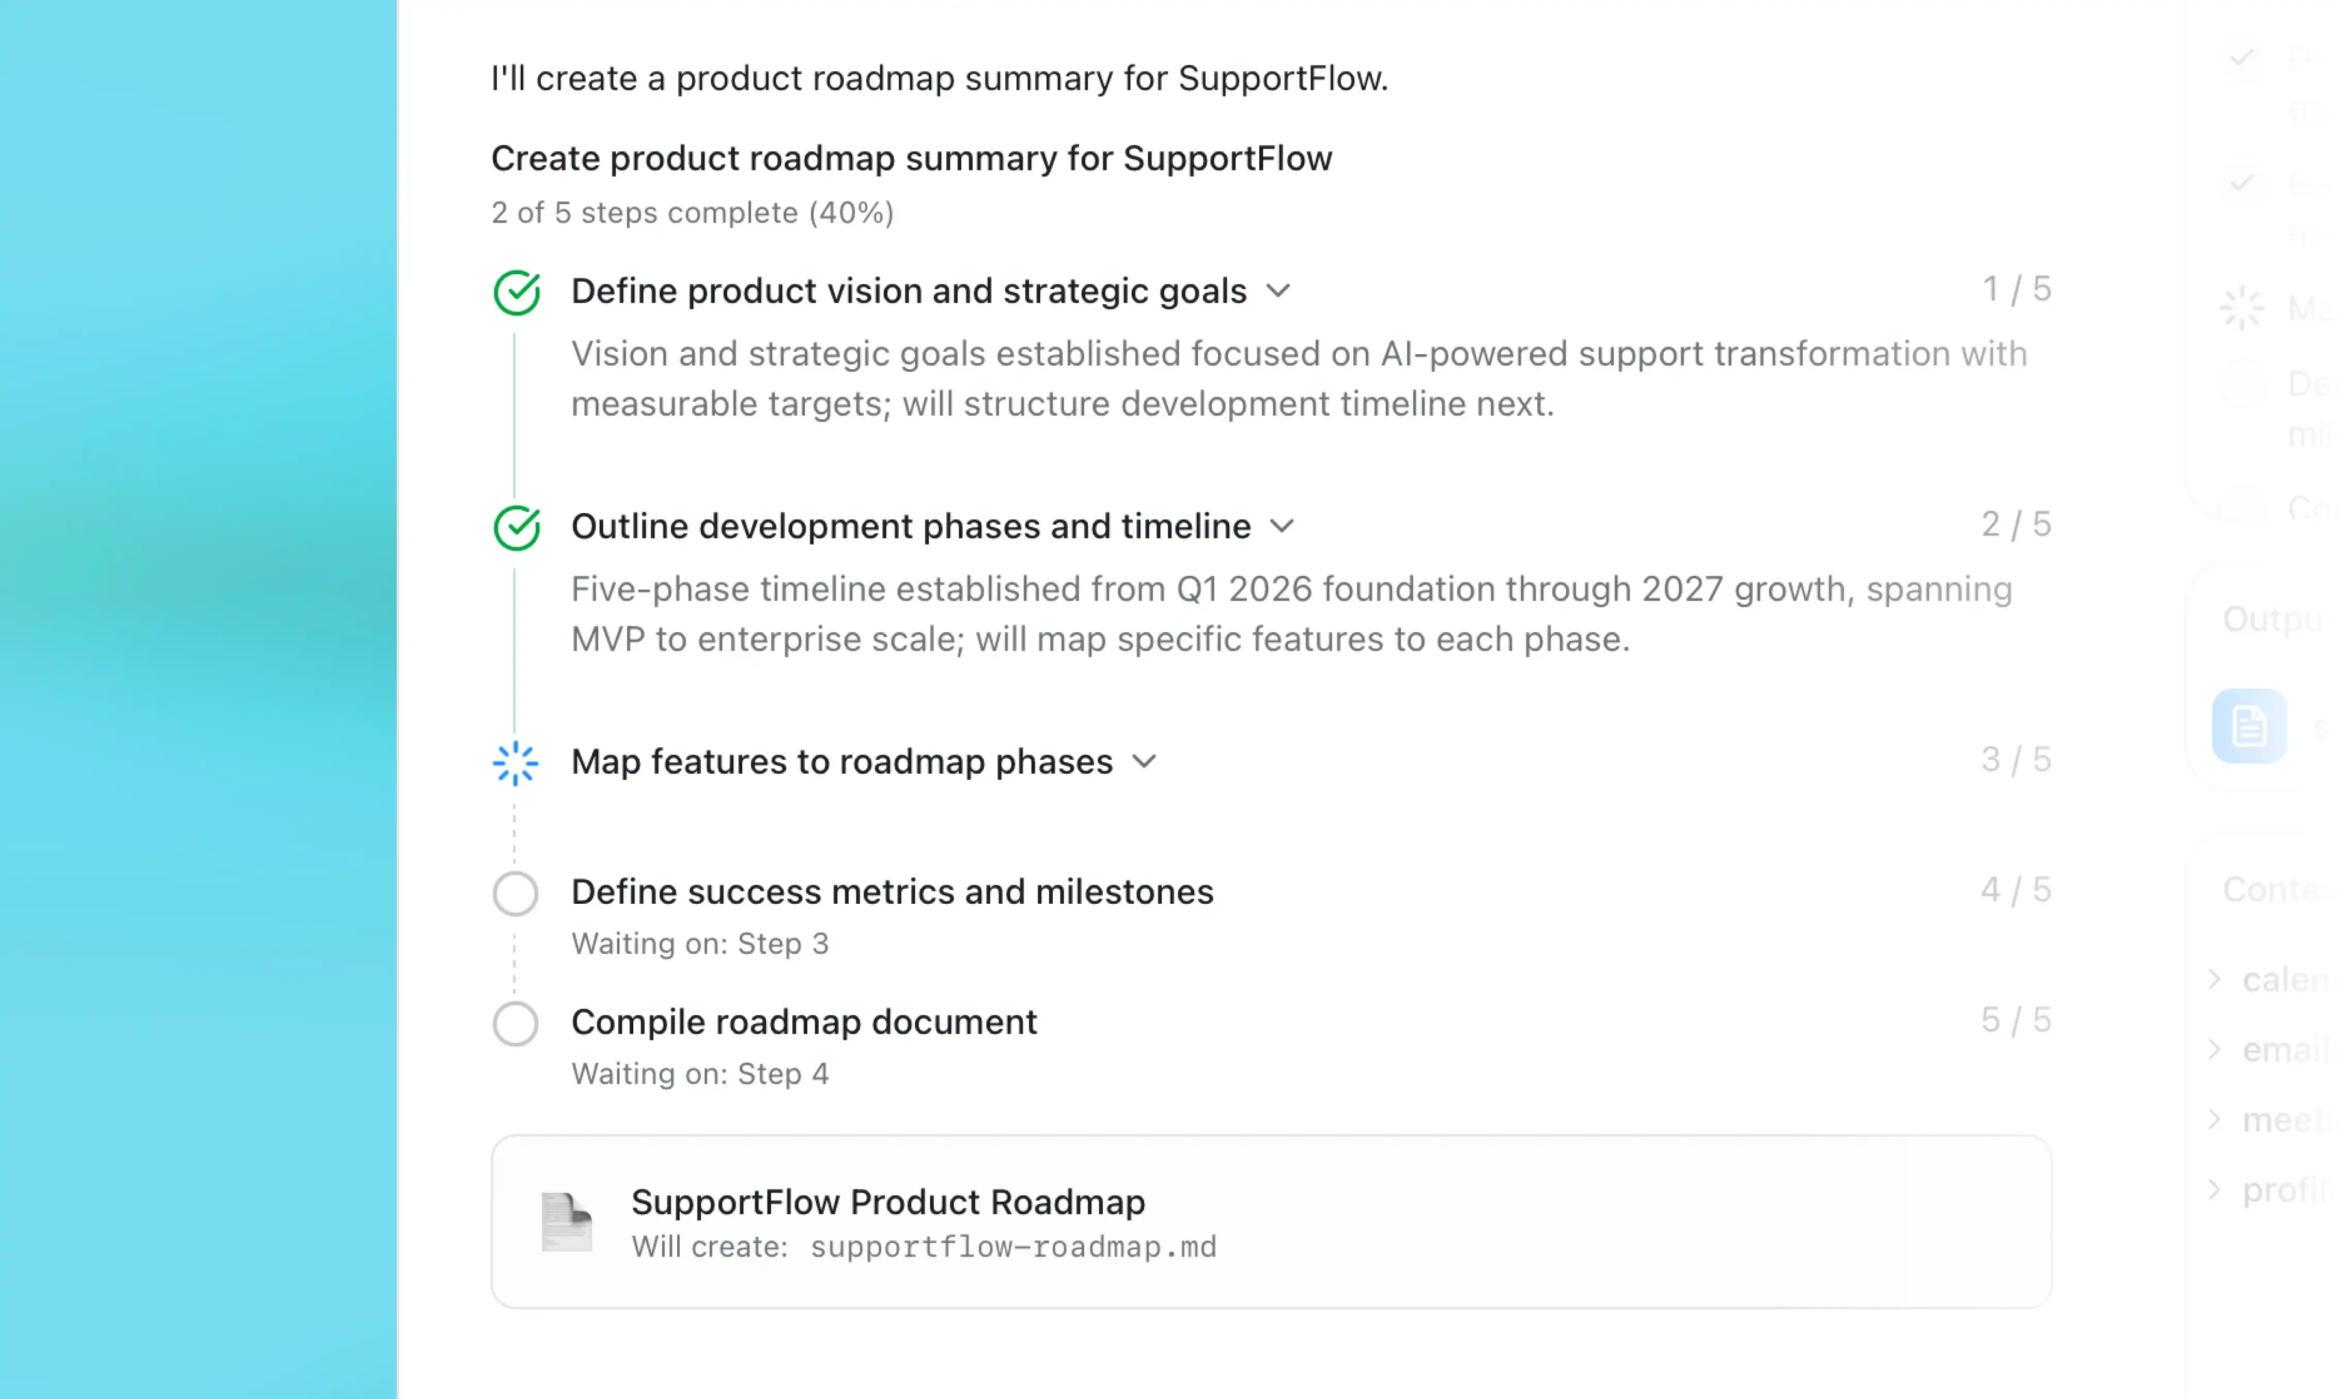Click the 2 of 5 steps complete progress text

point(692,213)
